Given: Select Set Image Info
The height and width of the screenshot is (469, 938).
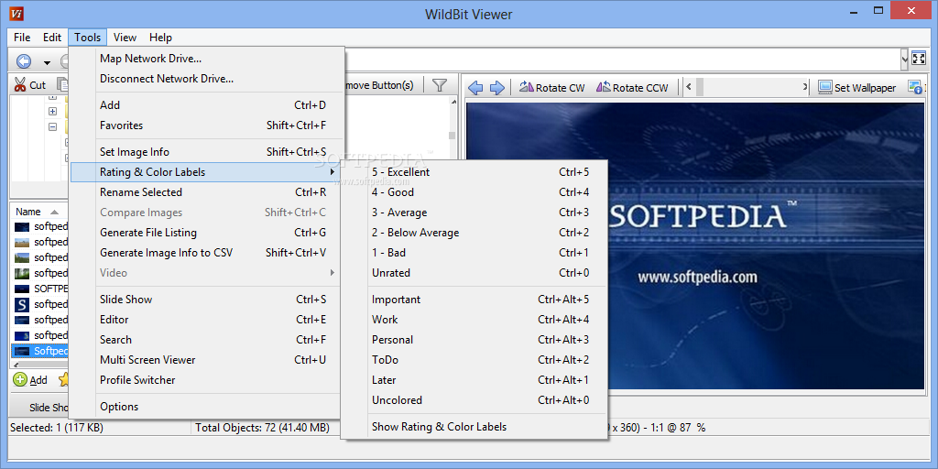Looking at the screenshot, I should [207, 152].
